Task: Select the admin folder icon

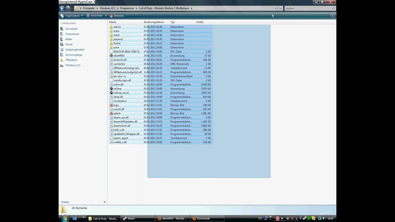Action: [x=111, y=27]
